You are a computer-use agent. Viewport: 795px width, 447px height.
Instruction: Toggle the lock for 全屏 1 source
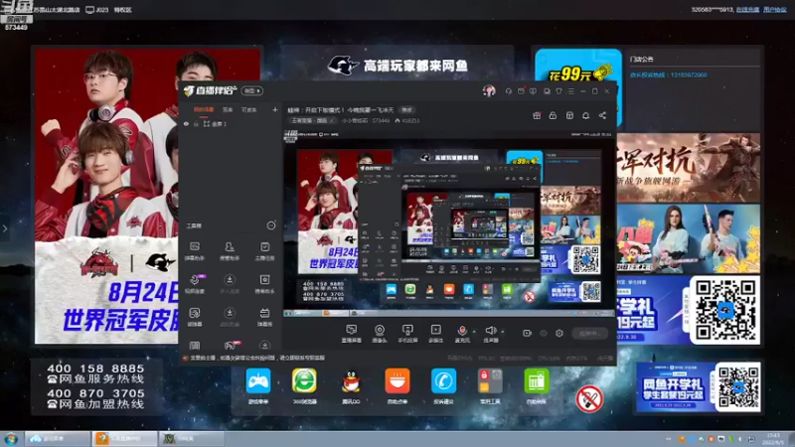click(196, 123)
